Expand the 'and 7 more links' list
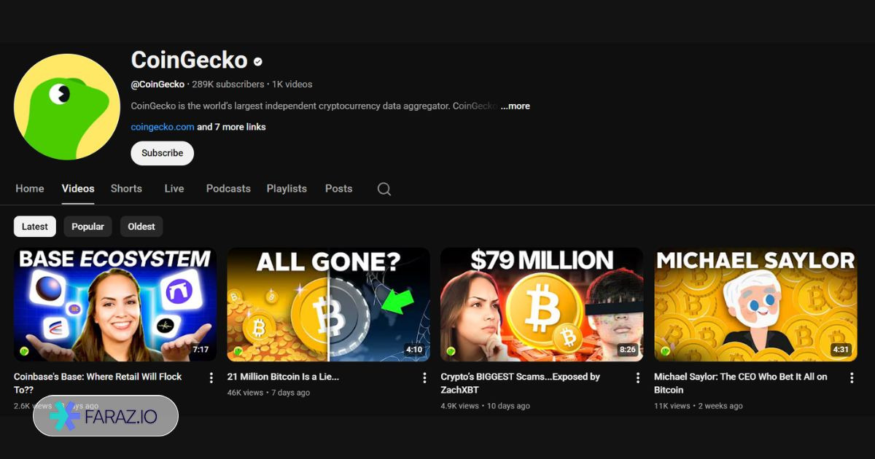This screenshot has width=875, height=459. coord(231,127)
